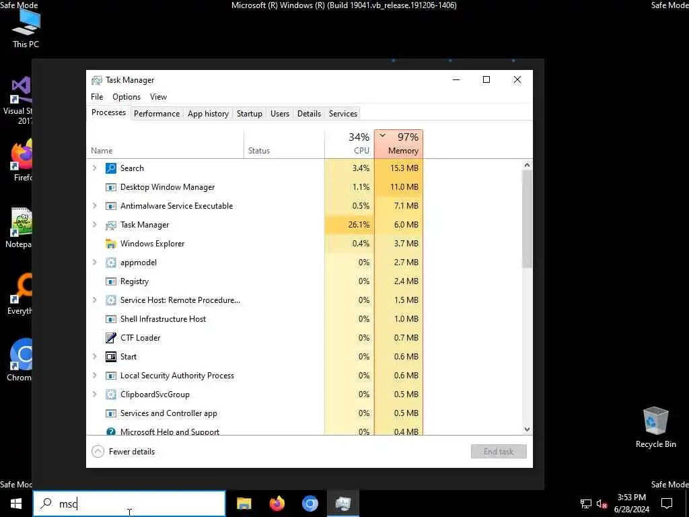Screen dimensions: 689x517
Task: Click the Local Security Authority Process icon
Action: 111,376
